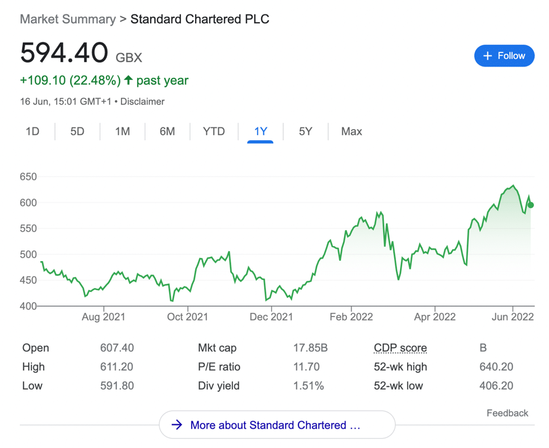549x448 pixels.
Task: Click the Oct 2021 label on the chart axis
Action: pos(187,317)
